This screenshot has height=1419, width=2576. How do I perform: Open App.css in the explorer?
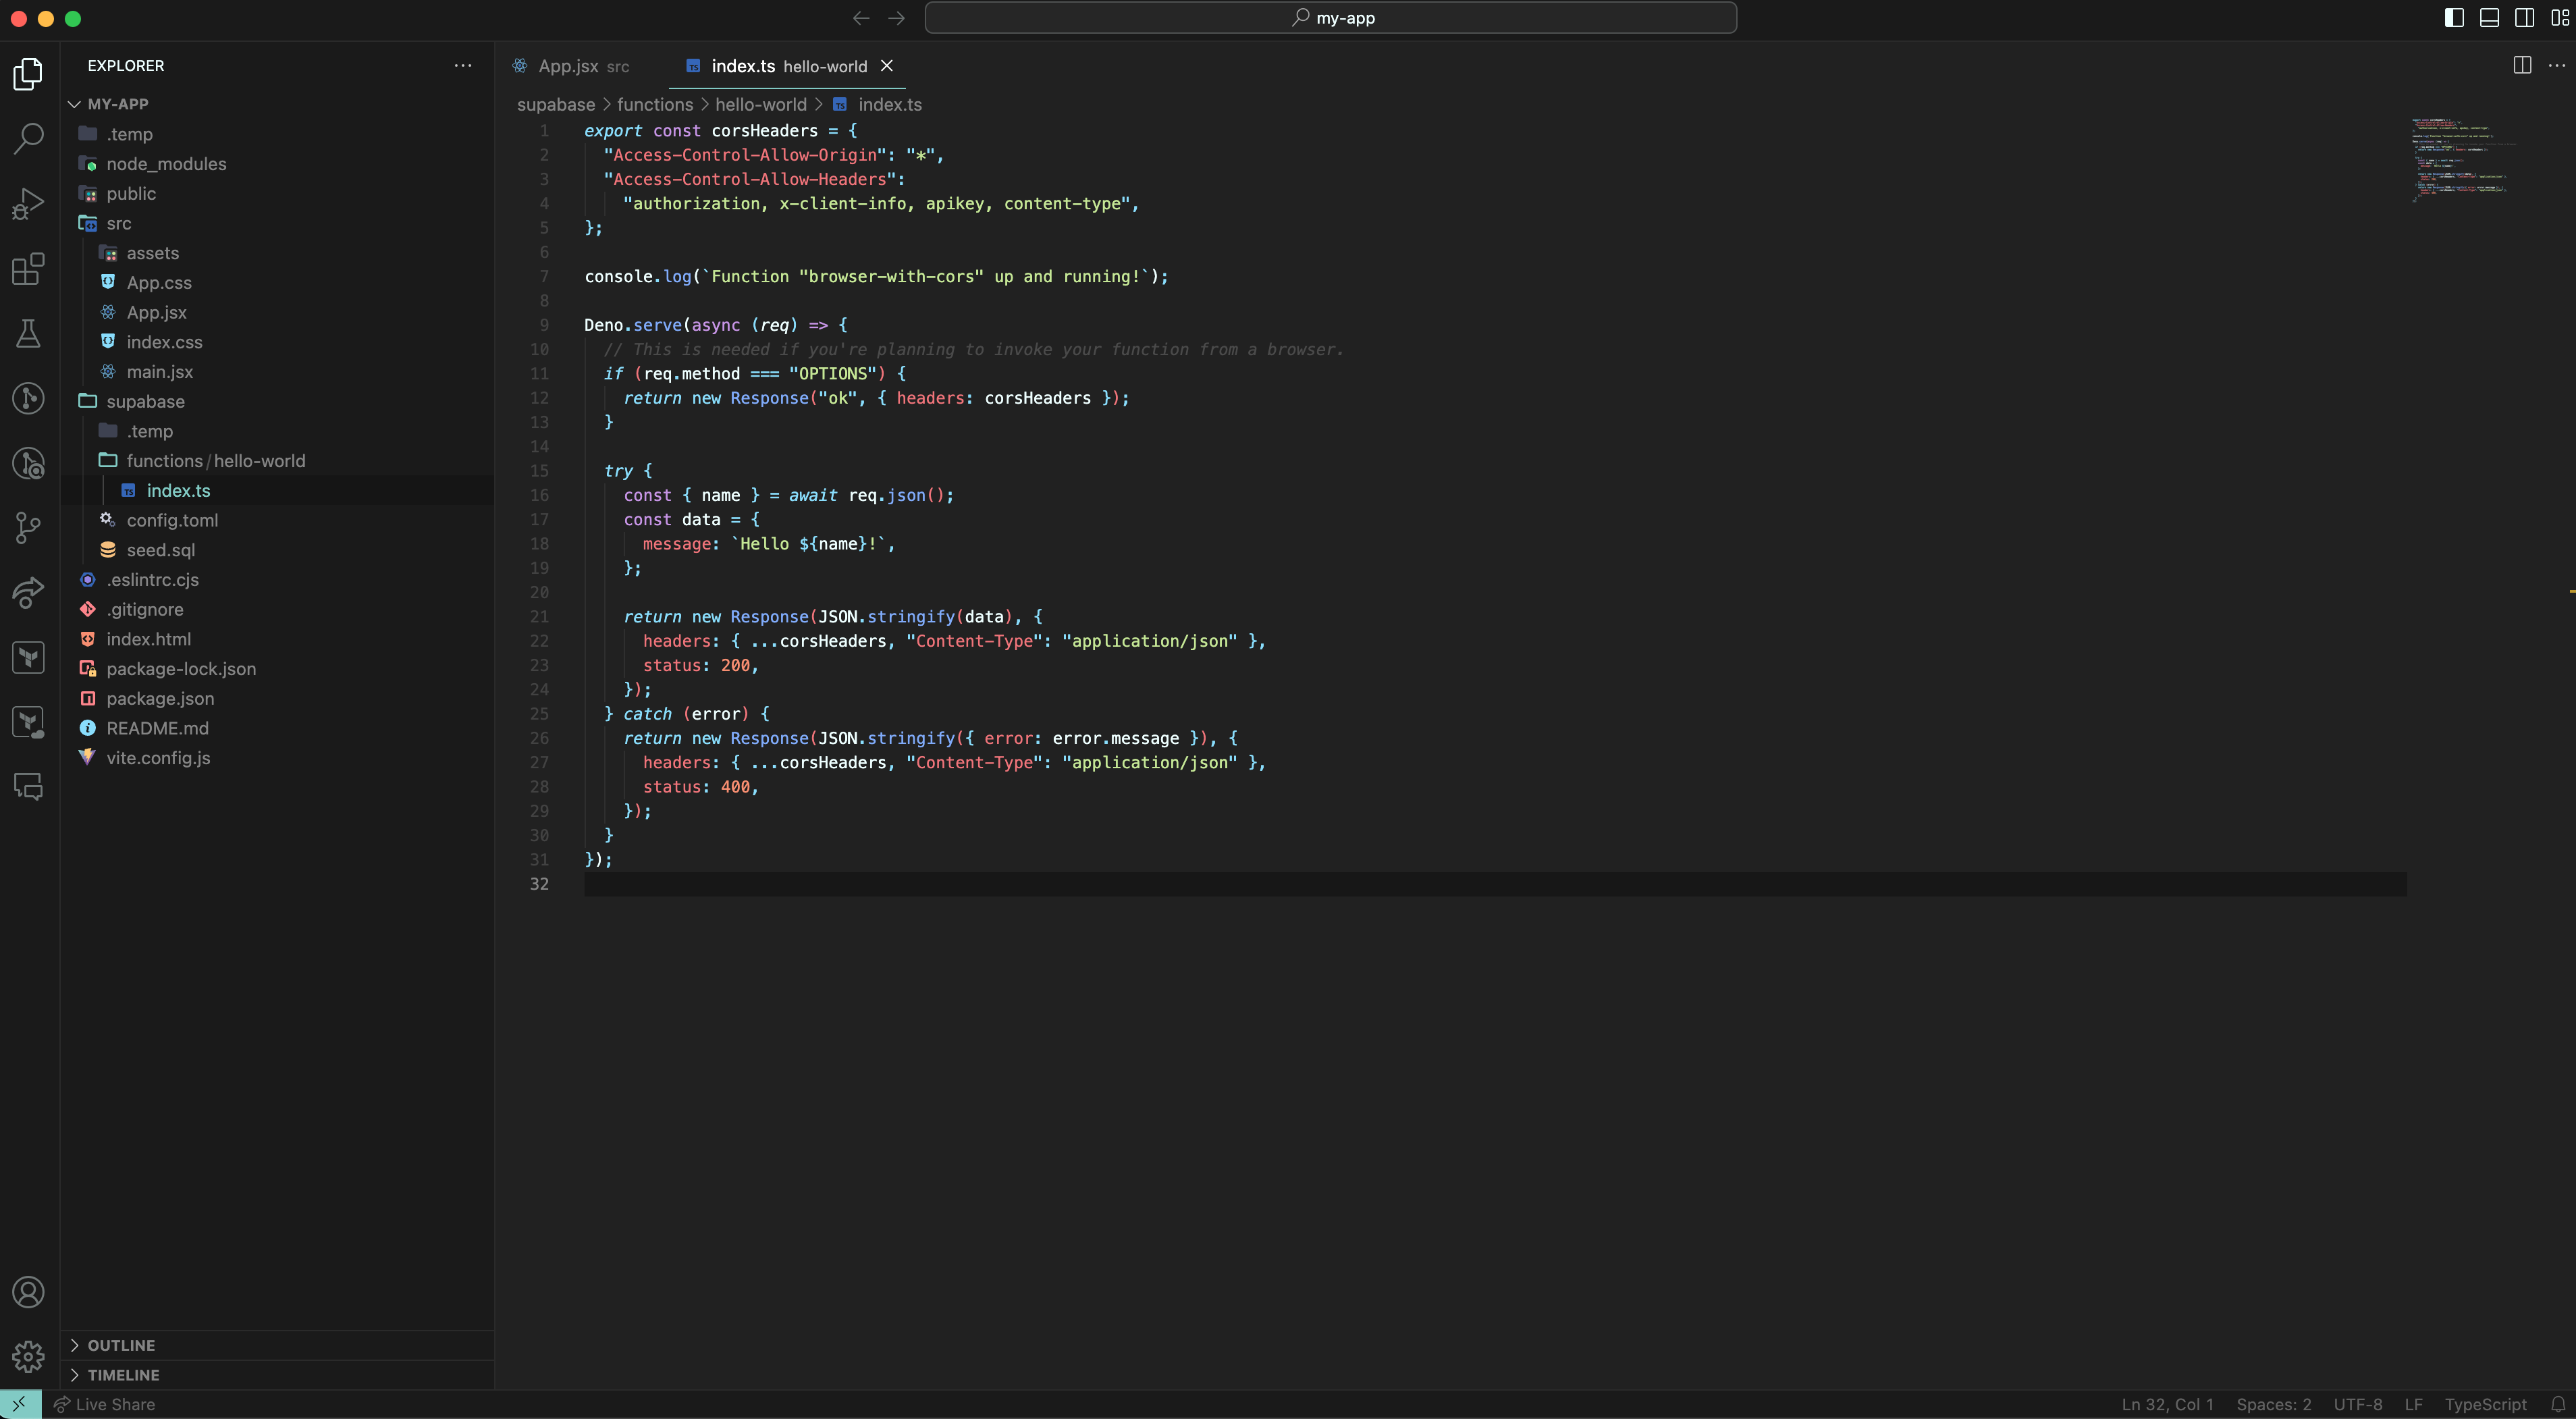pyautogui.click(x=278, y=283)
